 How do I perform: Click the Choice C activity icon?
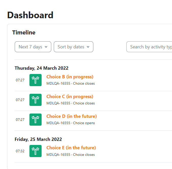[x=36, y=100]
